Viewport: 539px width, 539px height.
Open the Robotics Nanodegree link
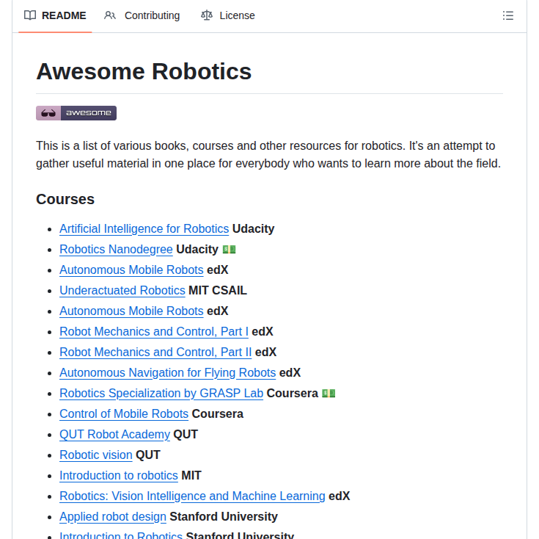(116, 249)
